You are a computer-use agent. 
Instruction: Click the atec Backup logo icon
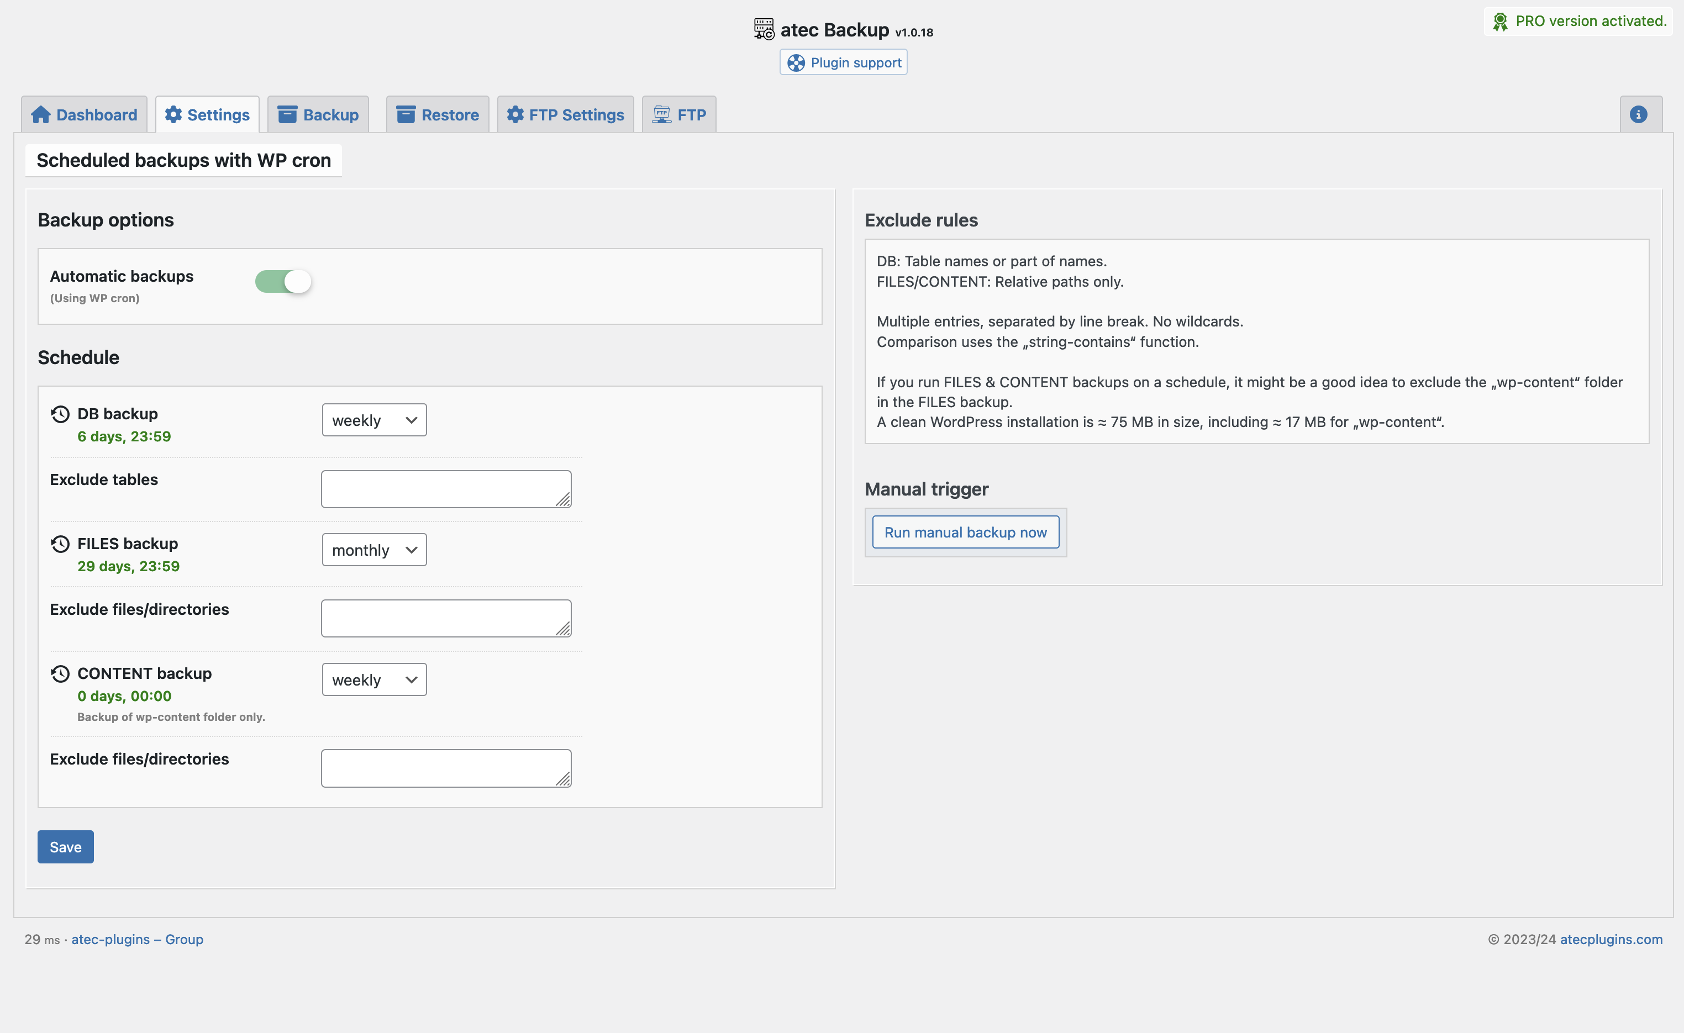tap(764, 29)
